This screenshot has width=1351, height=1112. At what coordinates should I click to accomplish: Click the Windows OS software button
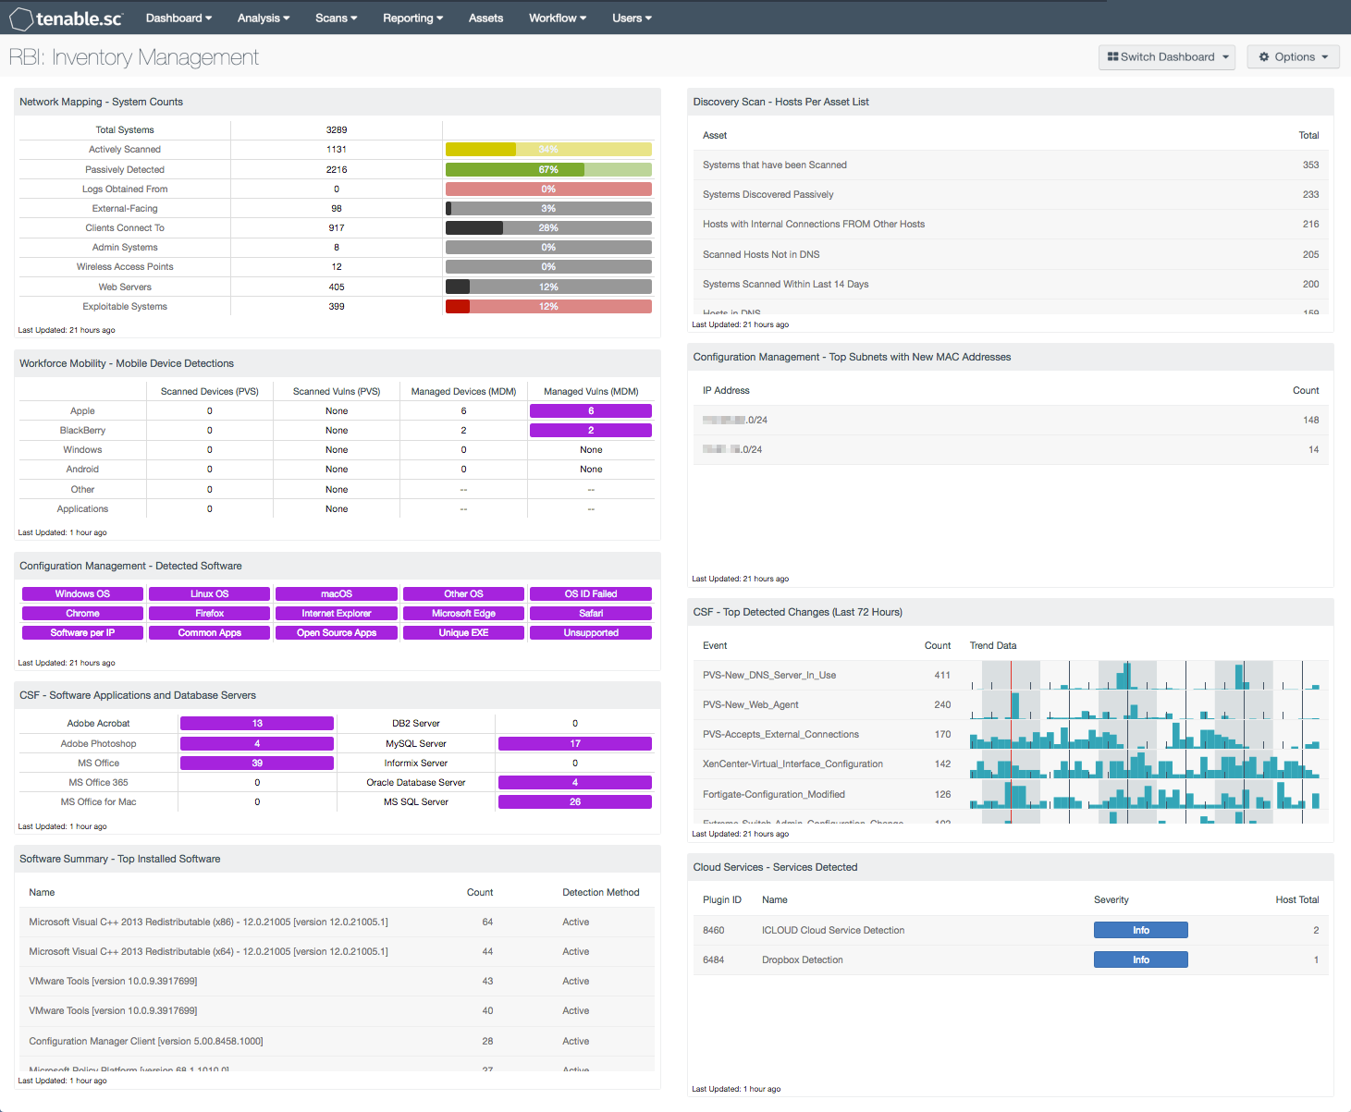(x=82, y=593)
